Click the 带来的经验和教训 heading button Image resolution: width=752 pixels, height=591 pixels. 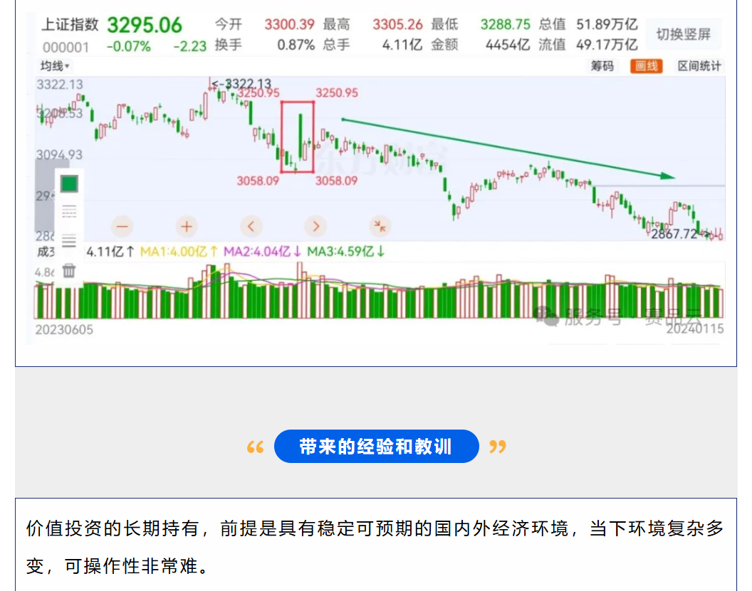coord(376,447)
